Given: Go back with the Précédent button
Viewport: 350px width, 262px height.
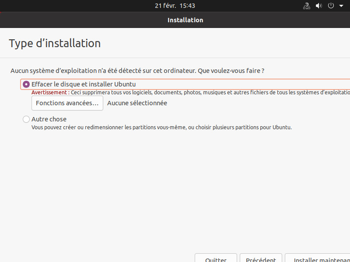Looking at the screenshot, I should coord(261,258).
